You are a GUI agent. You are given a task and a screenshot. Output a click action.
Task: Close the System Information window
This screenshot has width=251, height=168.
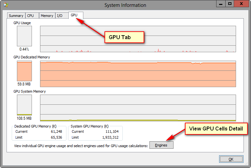point(242,4)
